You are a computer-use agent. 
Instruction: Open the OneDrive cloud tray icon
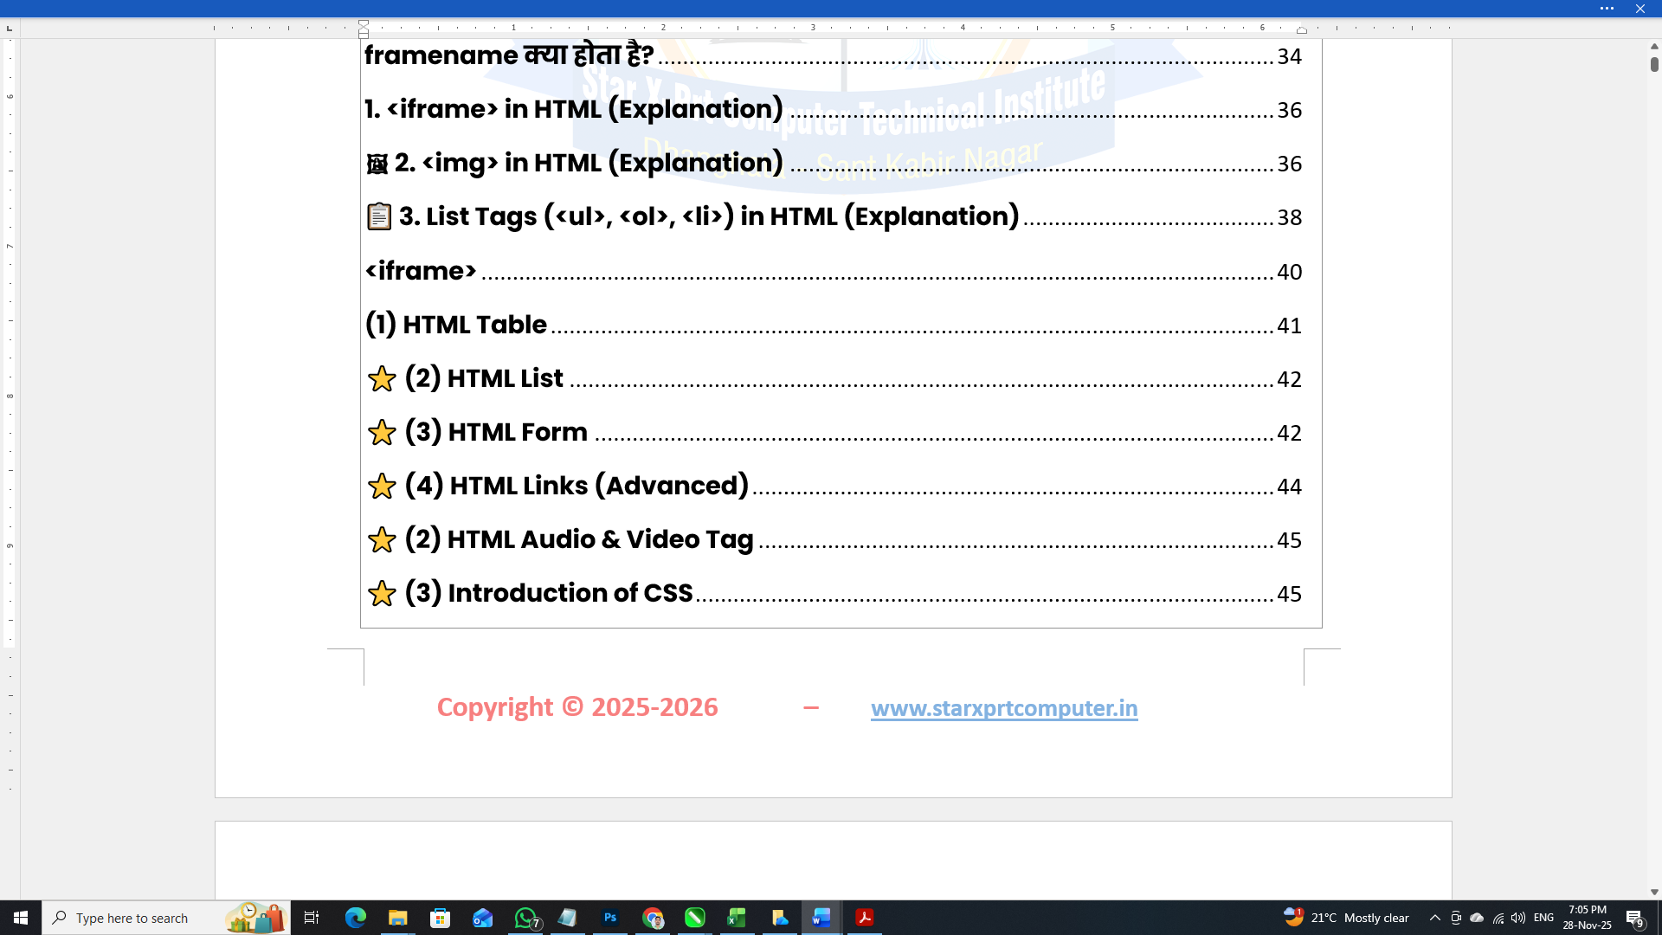coord(1476,918)
